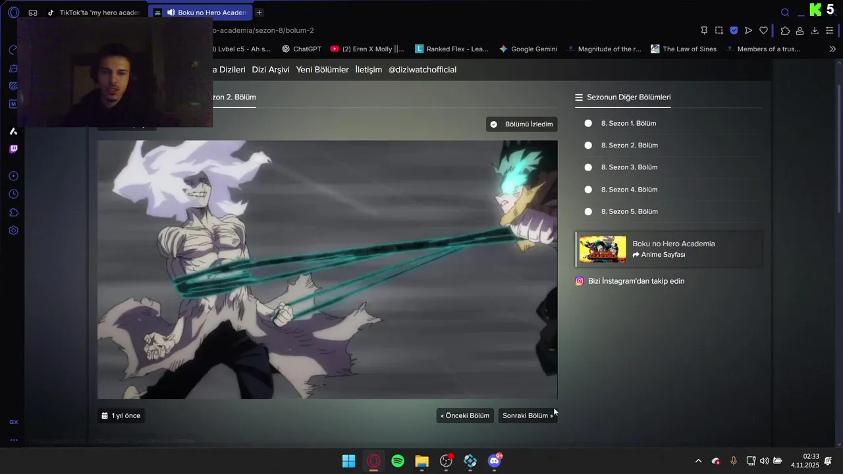Mark 8. Sezon 2. Bölüm circle

(x=588, y=145)
